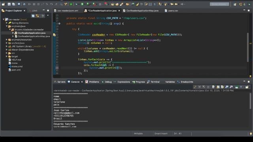Click the quick-fix marker on line 22
Screen dimensions: 253x142
(x=55, y=35)
